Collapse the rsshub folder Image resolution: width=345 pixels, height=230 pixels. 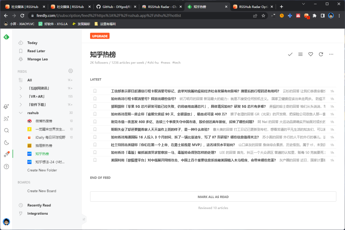click(21, 113)
